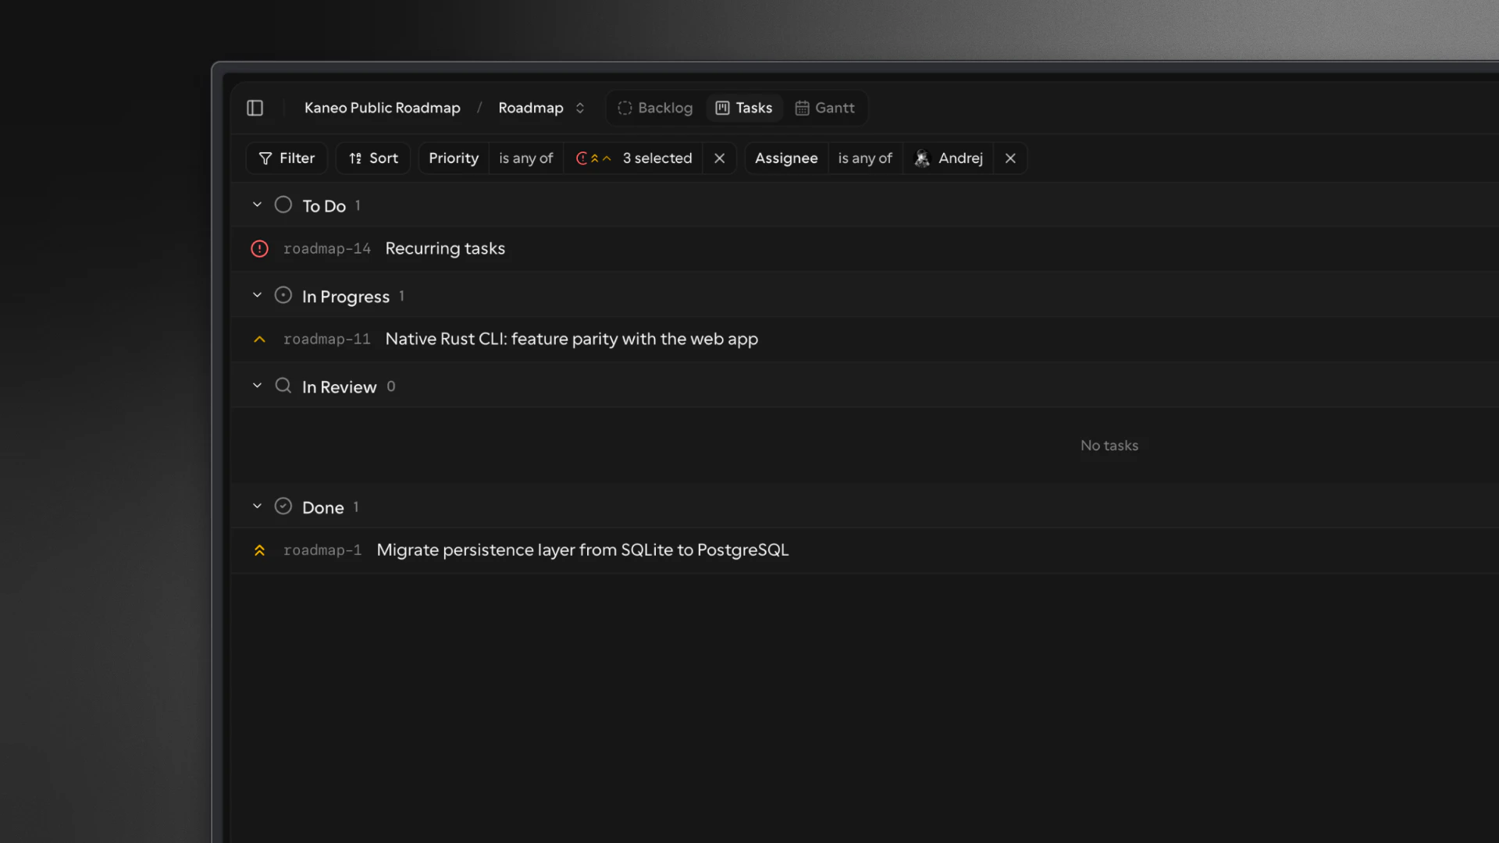1499x843 pixels.
Task: Click the Priority filter field label
Action: 454,158
